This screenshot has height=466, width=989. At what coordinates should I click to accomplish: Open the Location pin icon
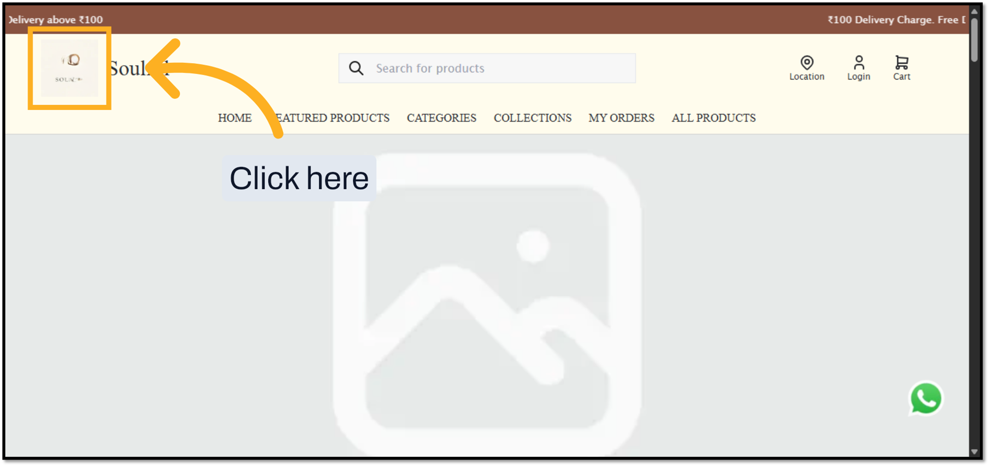(x=807, y=62)
